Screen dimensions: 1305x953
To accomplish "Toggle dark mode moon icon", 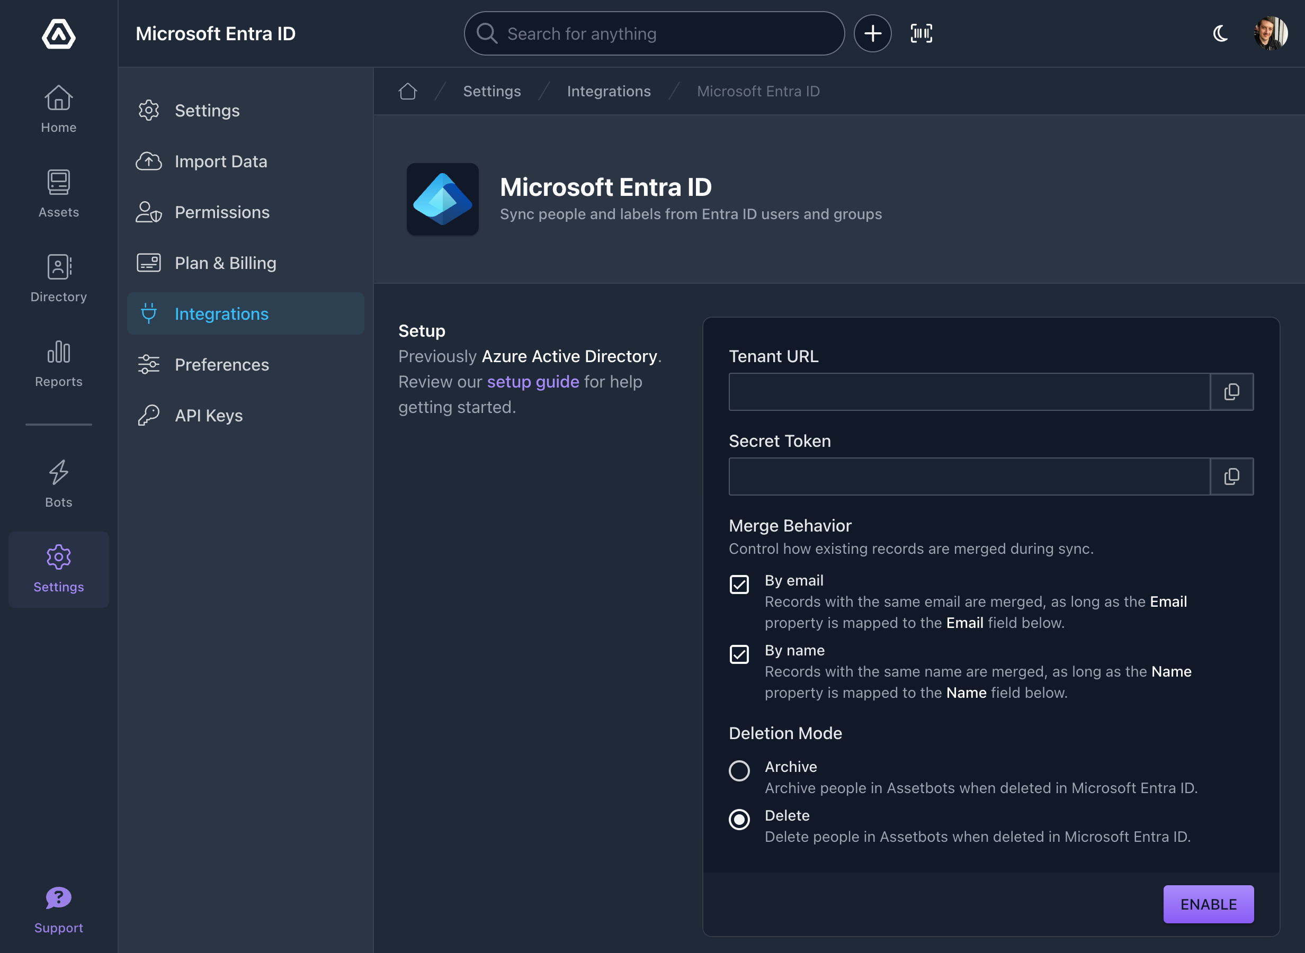I will (1220, 33).
